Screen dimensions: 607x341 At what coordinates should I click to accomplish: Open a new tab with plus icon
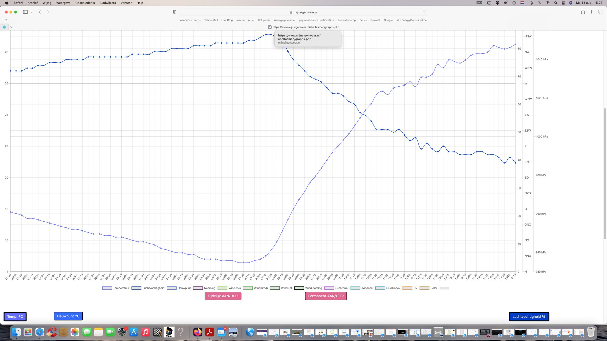(591, 12)
